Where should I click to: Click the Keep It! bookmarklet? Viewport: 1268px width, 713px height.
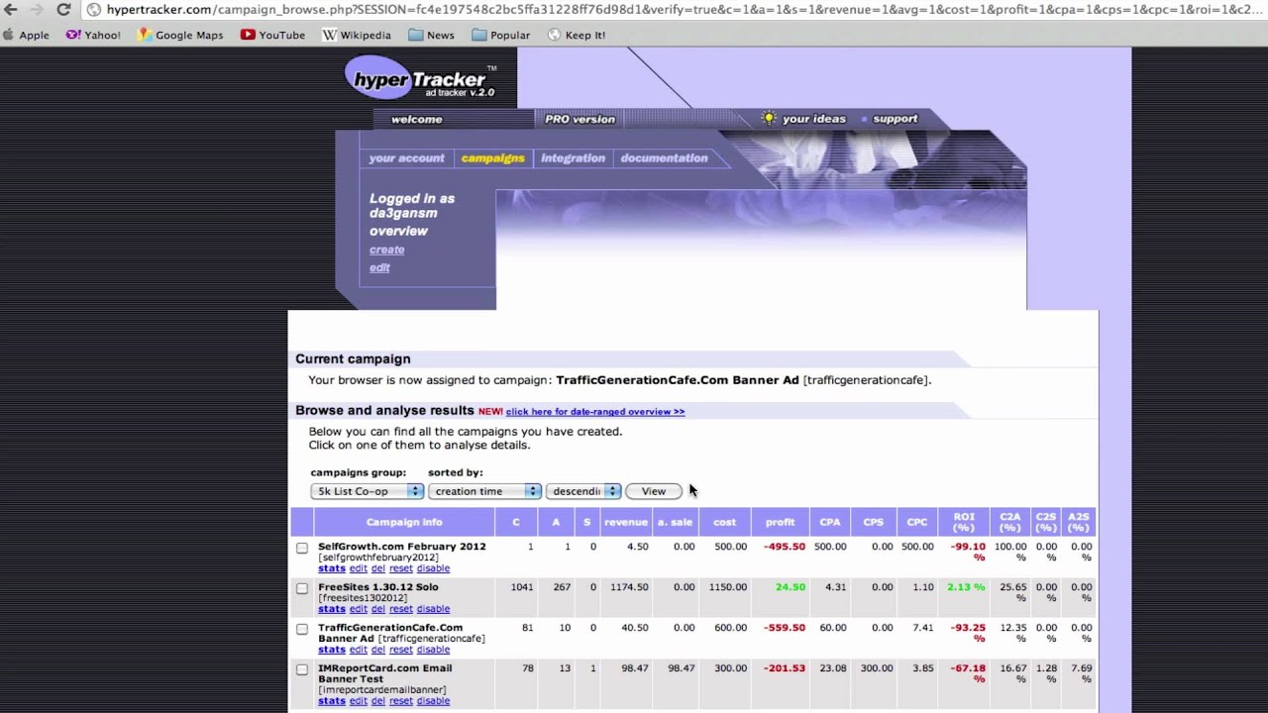[x=577, y=35]
